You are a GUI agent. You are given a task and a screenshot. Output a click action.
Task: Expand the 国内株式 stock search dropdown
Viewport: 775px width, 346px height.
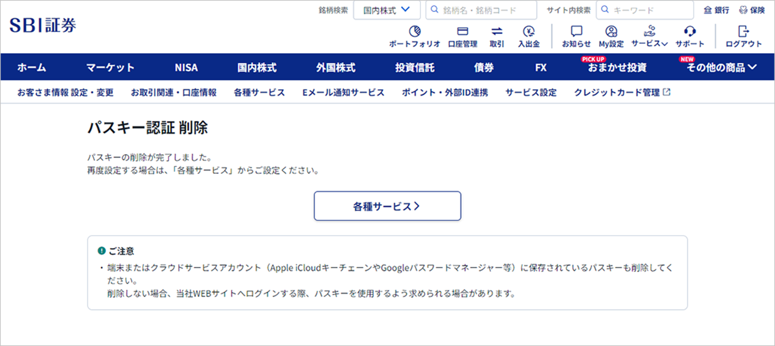387,10
